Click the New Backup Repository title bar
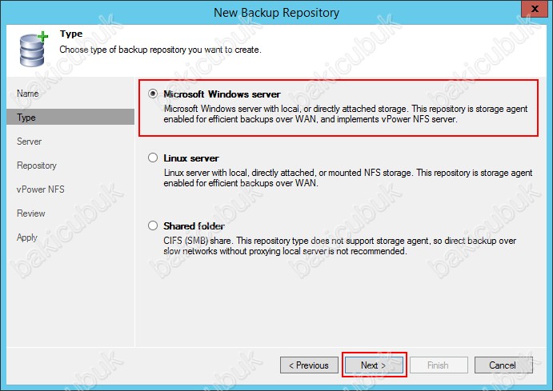Screen dimensions: 553x391 click(x=276, y=12)
